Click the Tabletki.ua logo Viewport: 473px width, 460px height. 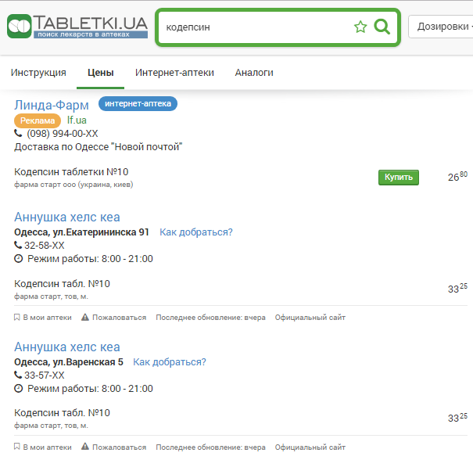77,27
